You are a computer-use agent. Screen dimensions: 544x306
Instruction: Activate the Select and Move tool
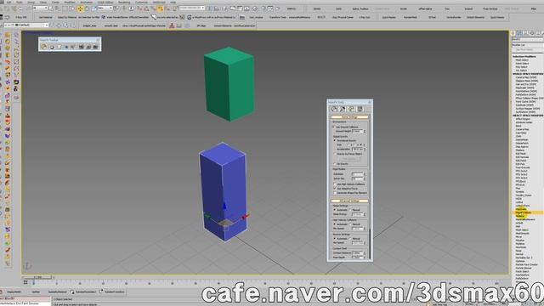[80, 8]
